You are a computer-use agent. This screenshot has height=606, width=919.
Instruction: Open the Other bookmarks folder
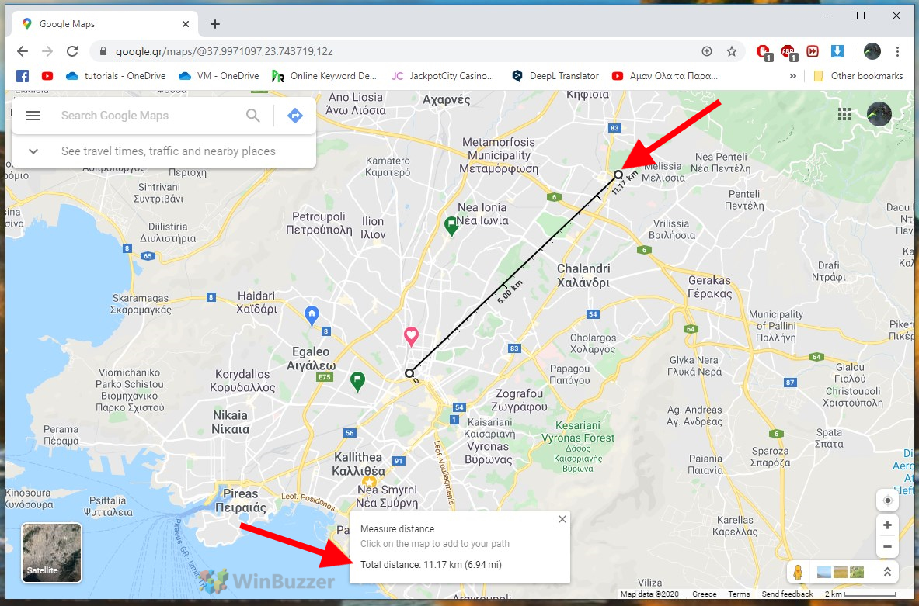click(858, 76)
